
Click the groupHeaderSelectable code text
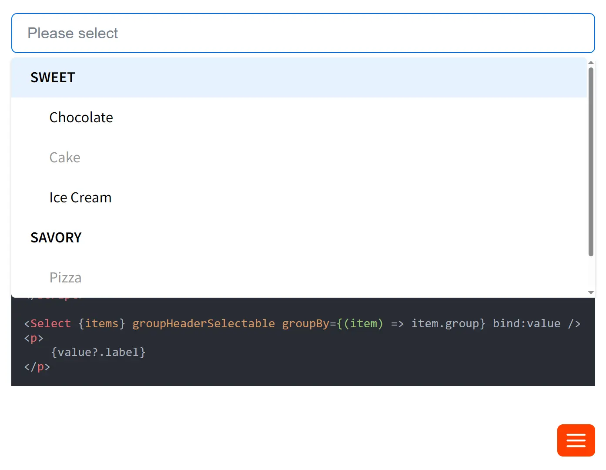point(204,323)
